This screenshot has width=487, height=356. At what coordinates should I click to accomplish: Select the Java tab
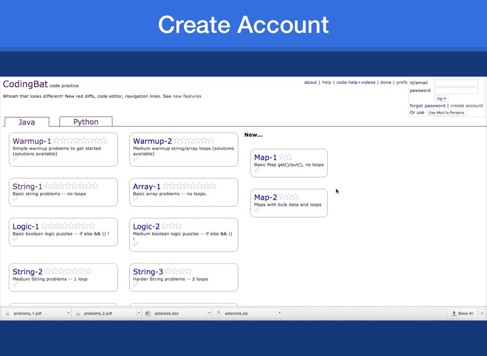pos(27,122)
